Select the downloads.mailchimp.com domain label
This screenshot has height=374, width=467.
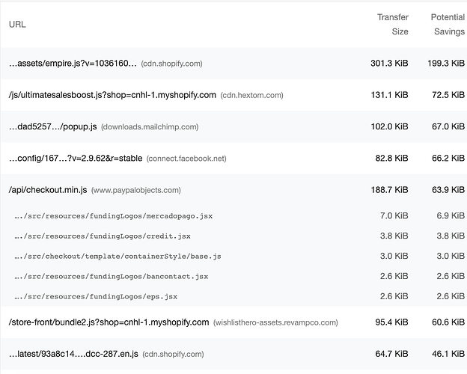(x=150, y=127)
